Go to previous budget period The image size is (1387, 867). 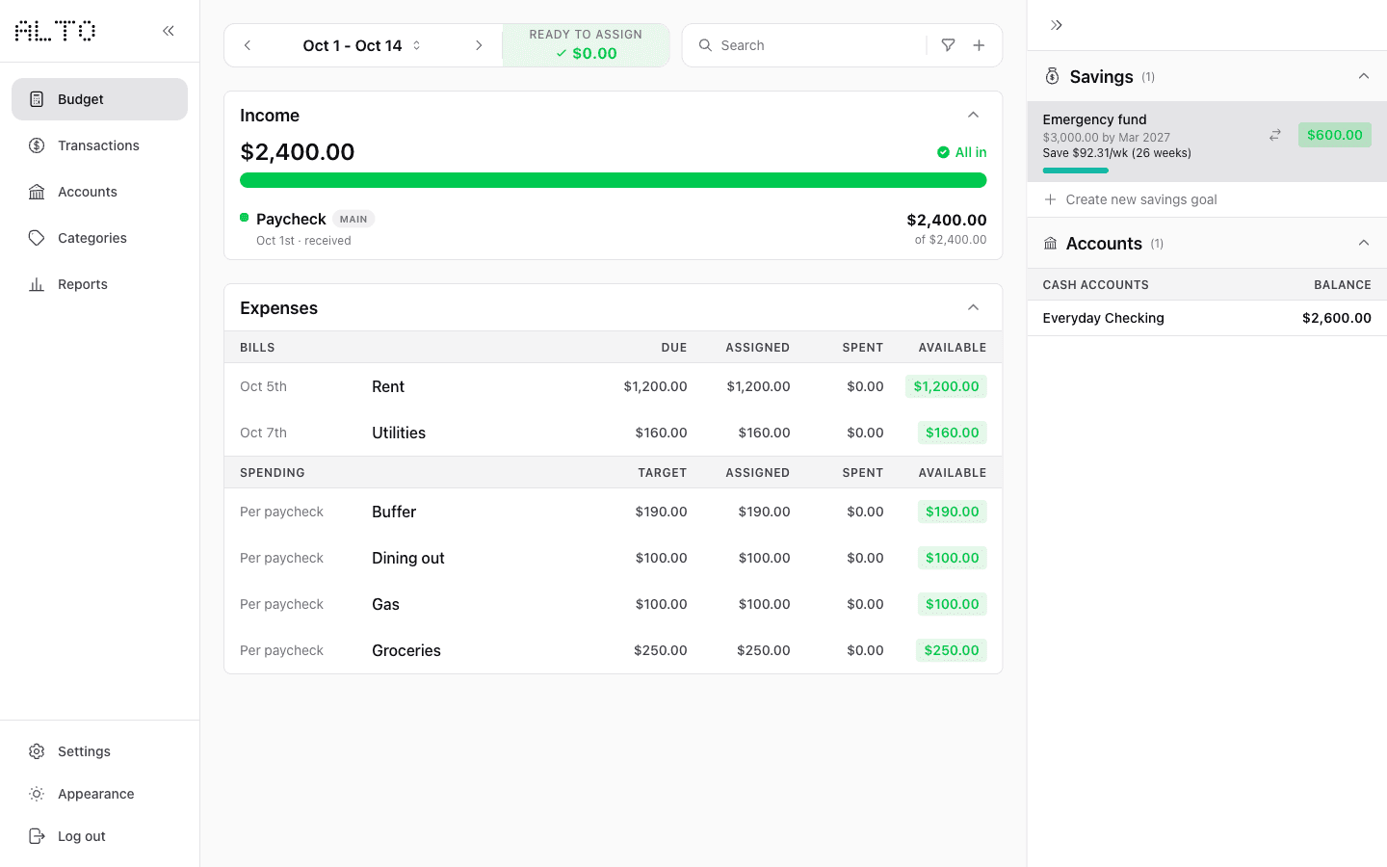tap(248, 45)
